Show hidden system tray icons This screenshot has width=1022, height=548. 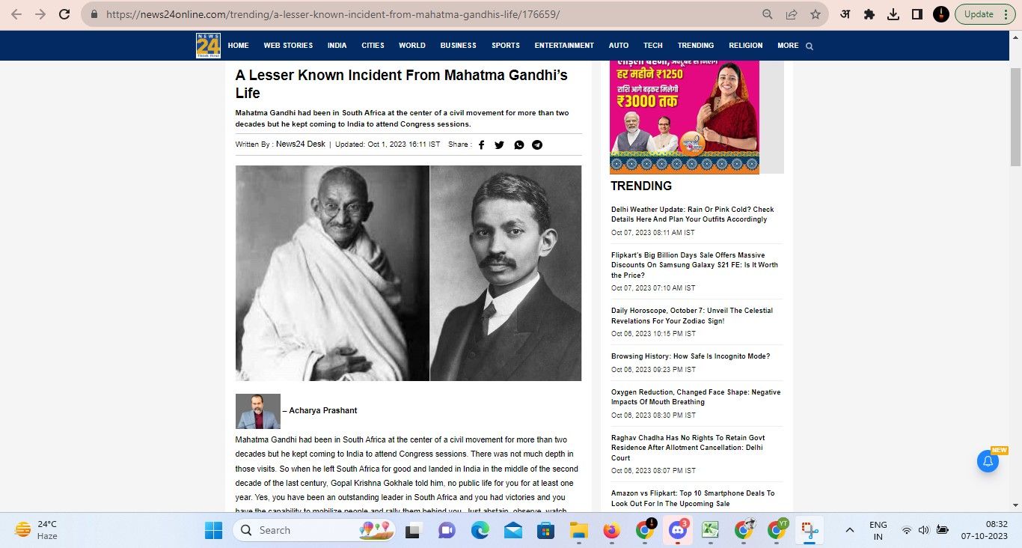(x=849, y=530)
